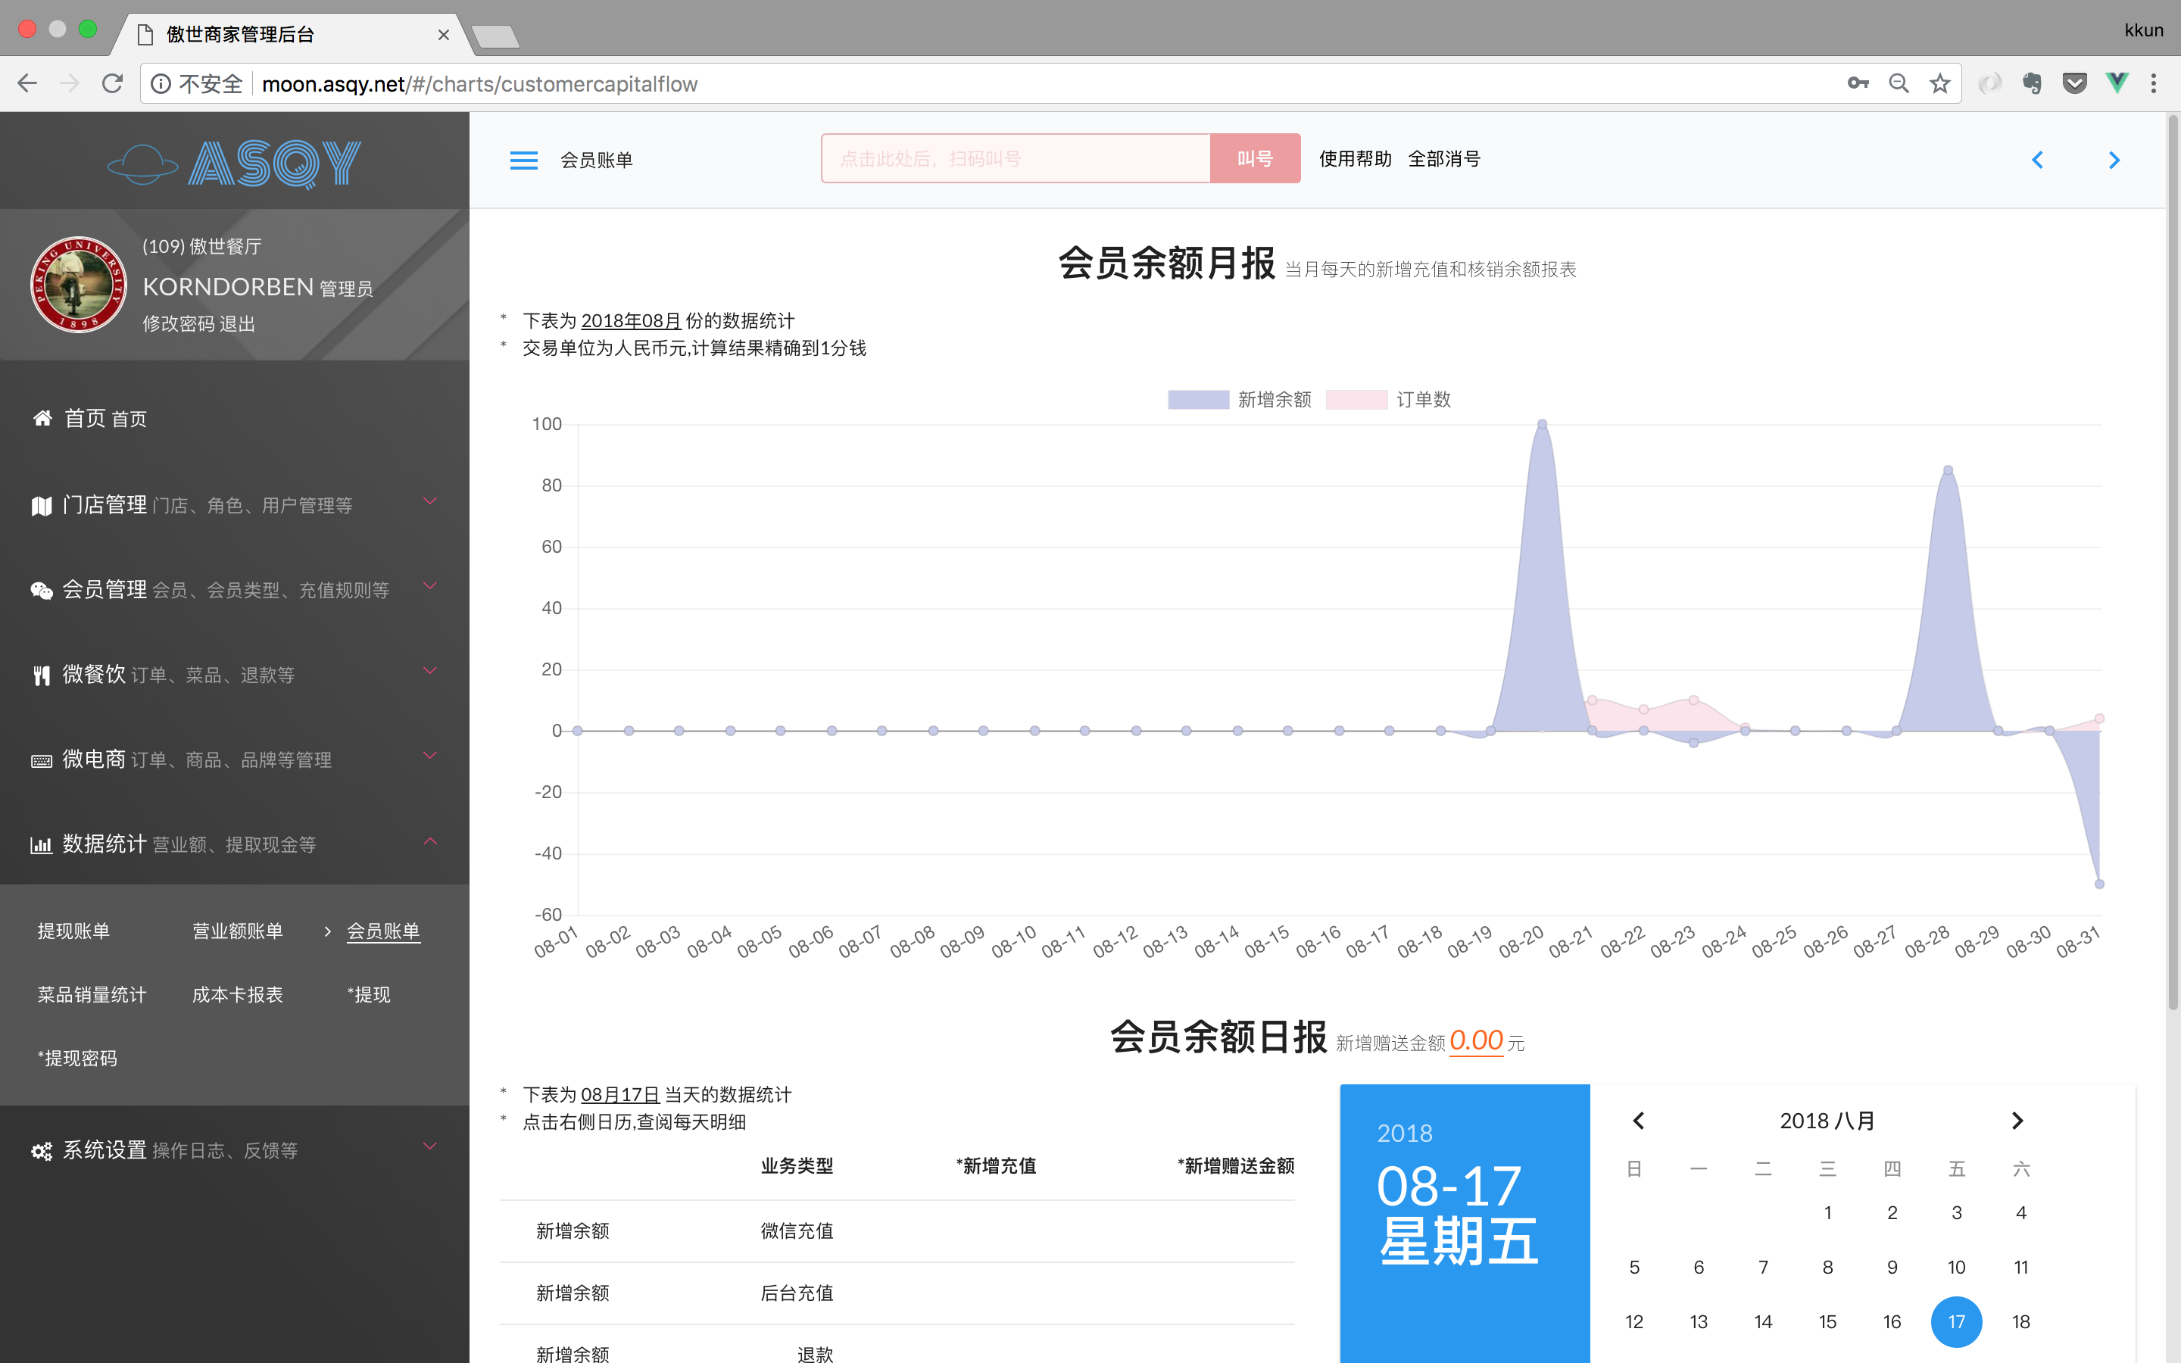
Task: Click the 08-20 peak data point
Action: [x=1542, y=424]
